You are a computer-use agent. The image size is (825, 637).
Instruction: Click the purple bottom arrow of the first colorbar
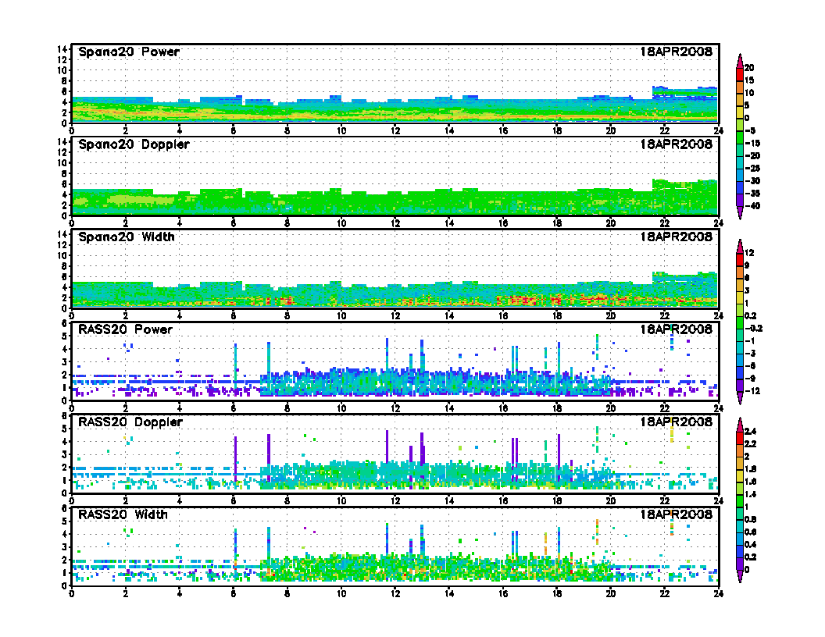(x=740, y=212)
